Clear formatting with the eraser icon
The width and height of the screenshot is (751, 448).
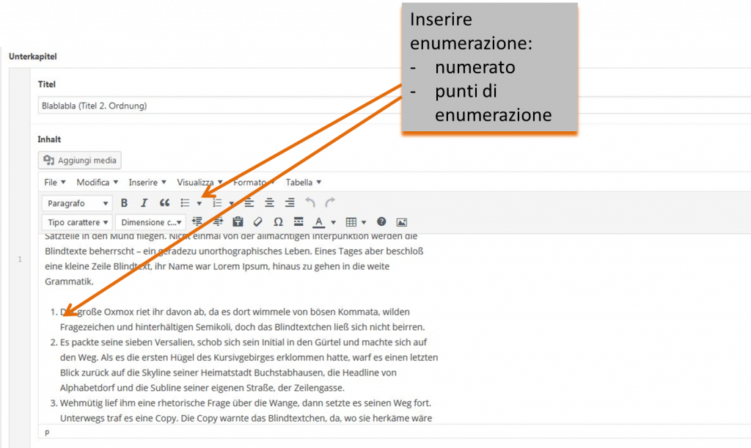257,221
